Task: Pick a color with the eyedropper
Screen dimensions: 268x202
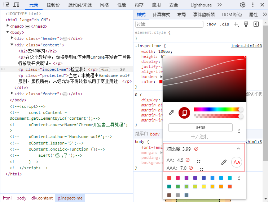Action: click(x=171, y=113)
